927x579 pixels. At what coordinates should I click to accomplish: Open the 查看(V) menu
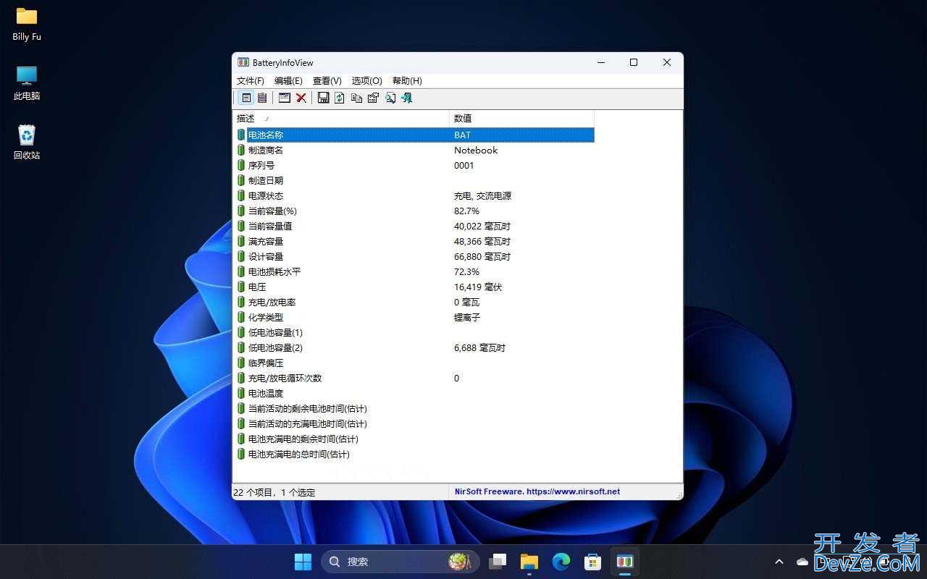click(x=327, y=81)
